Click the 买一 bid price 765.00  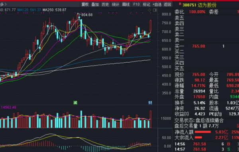coord(199,46)
